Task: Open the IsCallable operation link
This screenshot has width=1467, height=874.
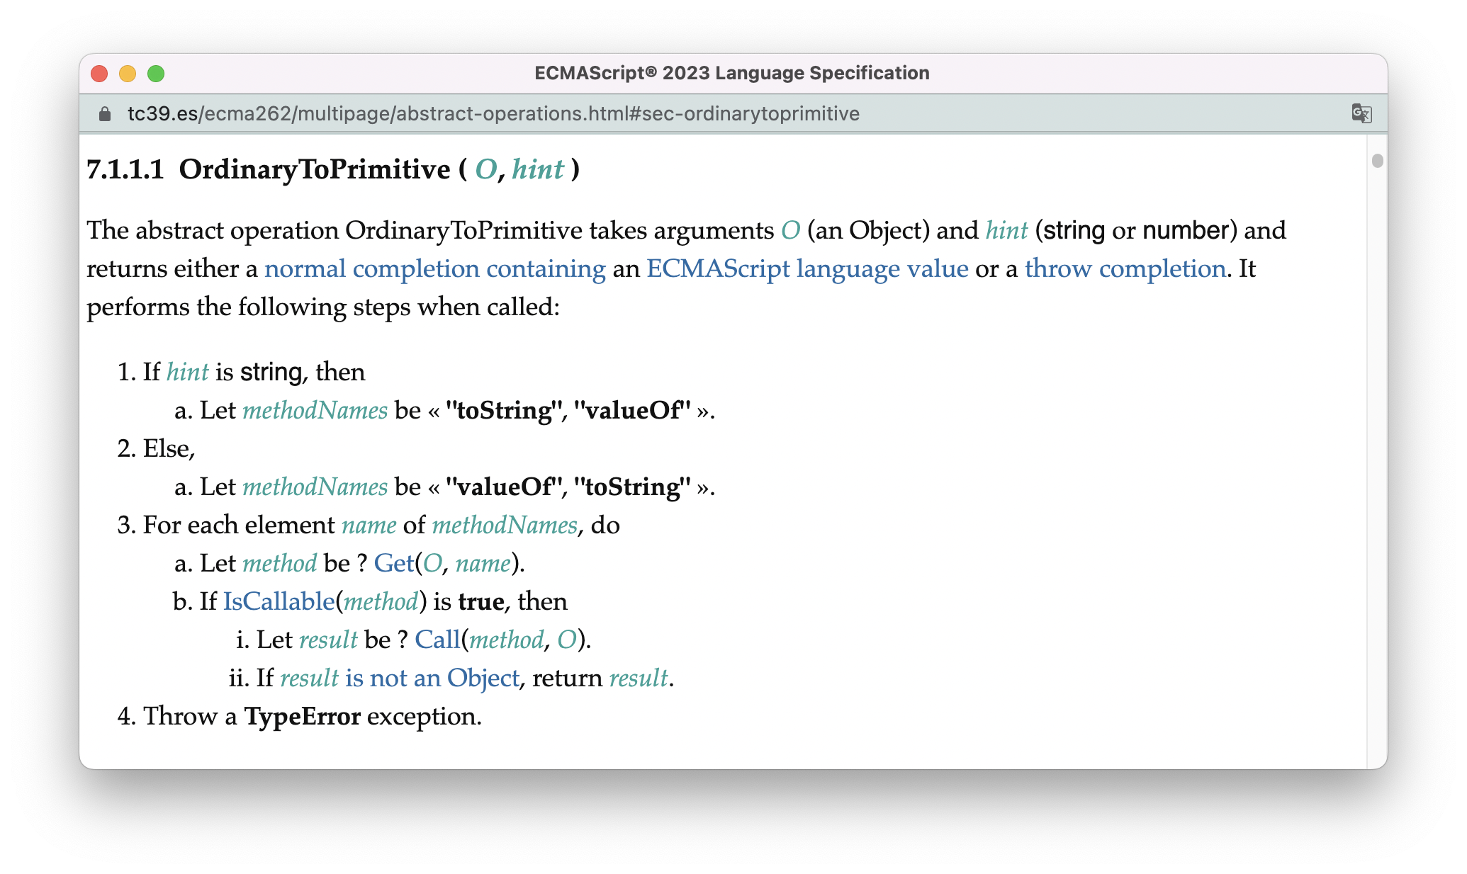Action: pos(279,601)
